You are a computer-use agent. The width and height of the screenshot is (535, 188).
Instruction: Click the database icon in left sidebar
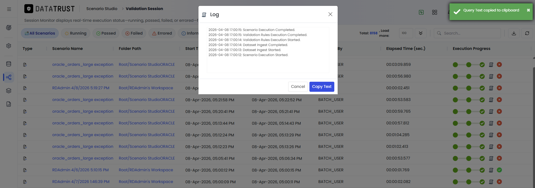[x=9, y=64]
